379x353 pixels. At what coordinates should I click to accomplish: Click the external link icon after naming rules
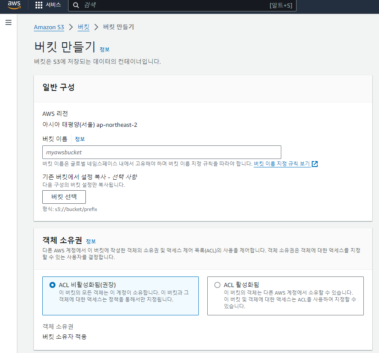coord(315,164)
